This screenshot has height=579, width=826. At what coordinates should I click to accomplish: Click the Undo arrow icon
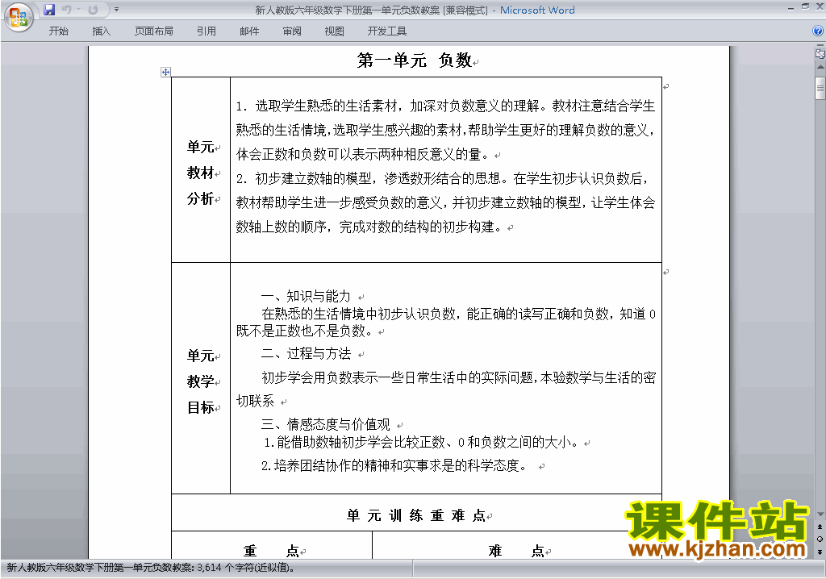tap(66, 10)
